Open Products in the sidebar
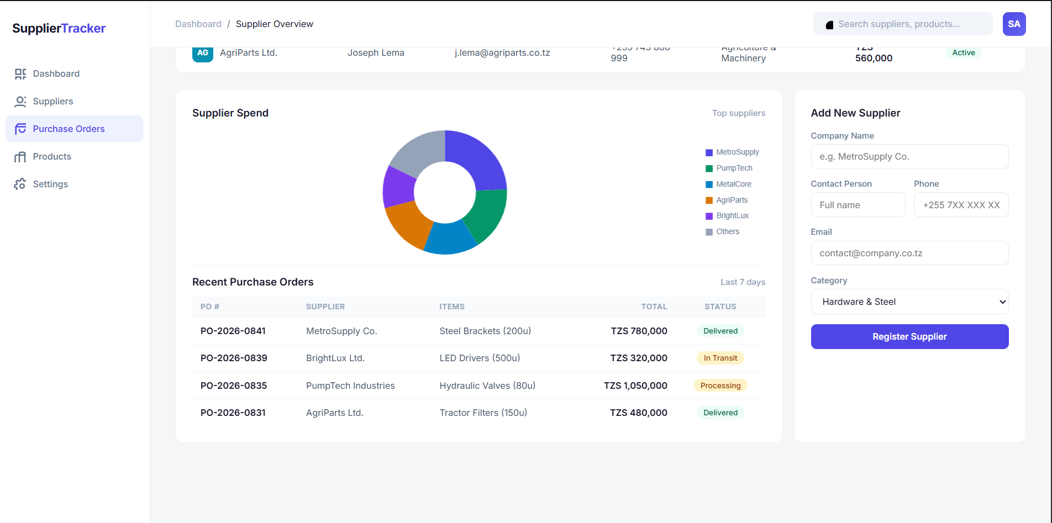The image size is (1052, 523). (x=74, y=156)
